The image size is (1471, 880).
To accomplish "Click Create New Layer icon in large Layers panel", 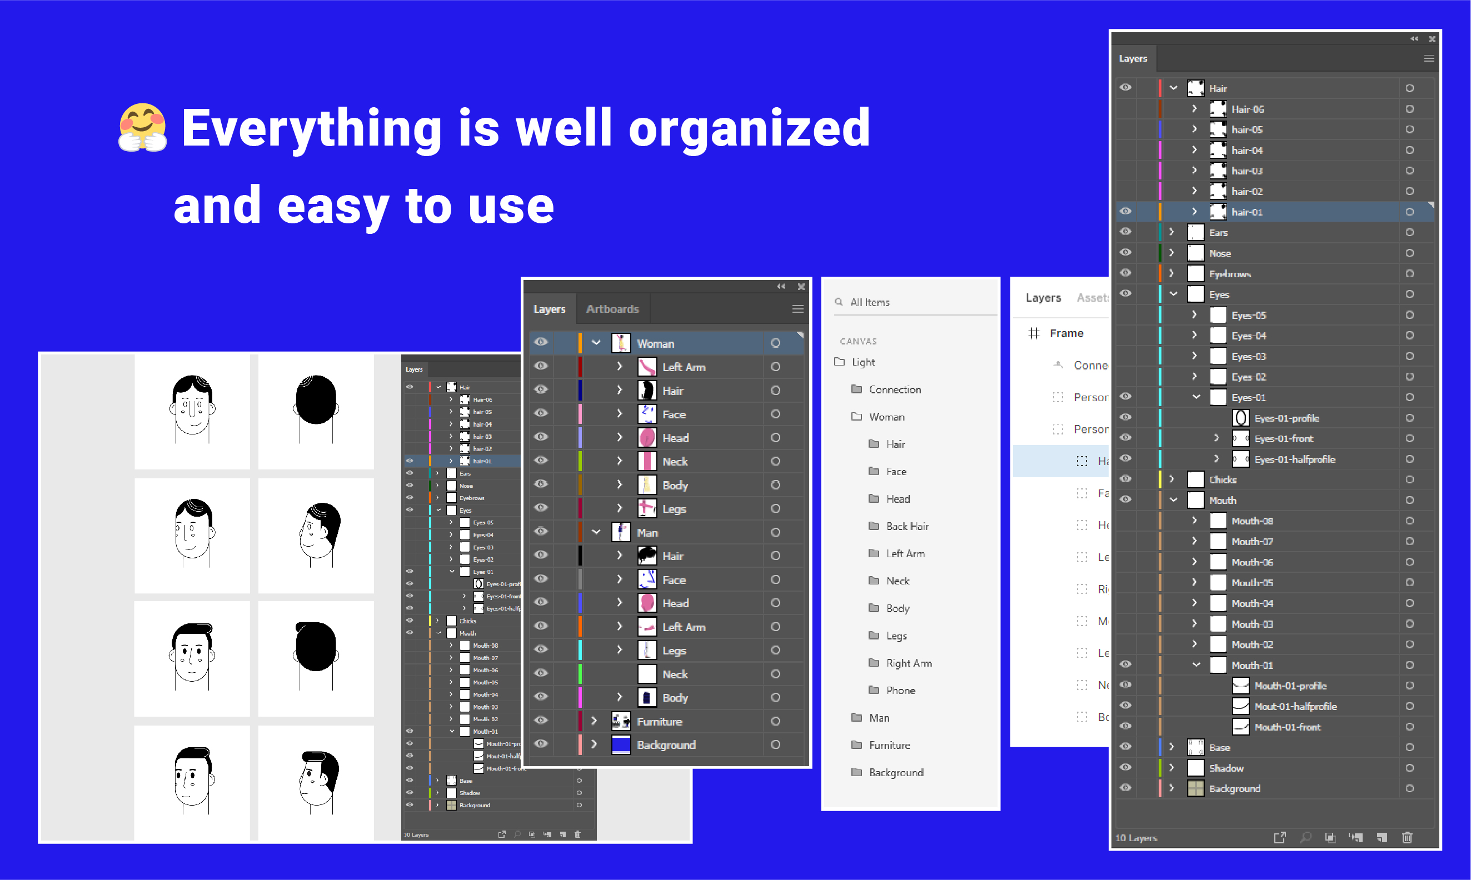I will point(1382,837).
